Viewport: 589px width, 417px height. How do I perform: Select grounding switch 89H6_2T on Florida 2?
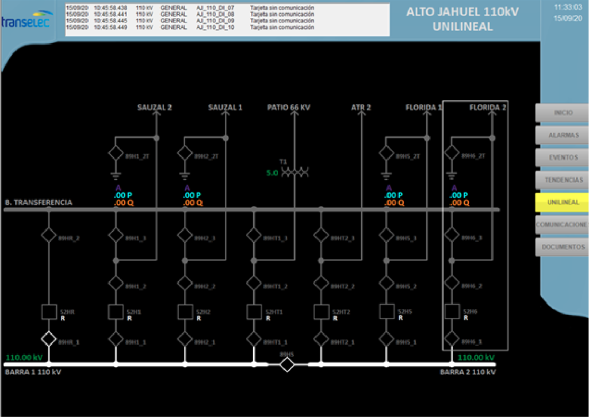click(452, 153)
